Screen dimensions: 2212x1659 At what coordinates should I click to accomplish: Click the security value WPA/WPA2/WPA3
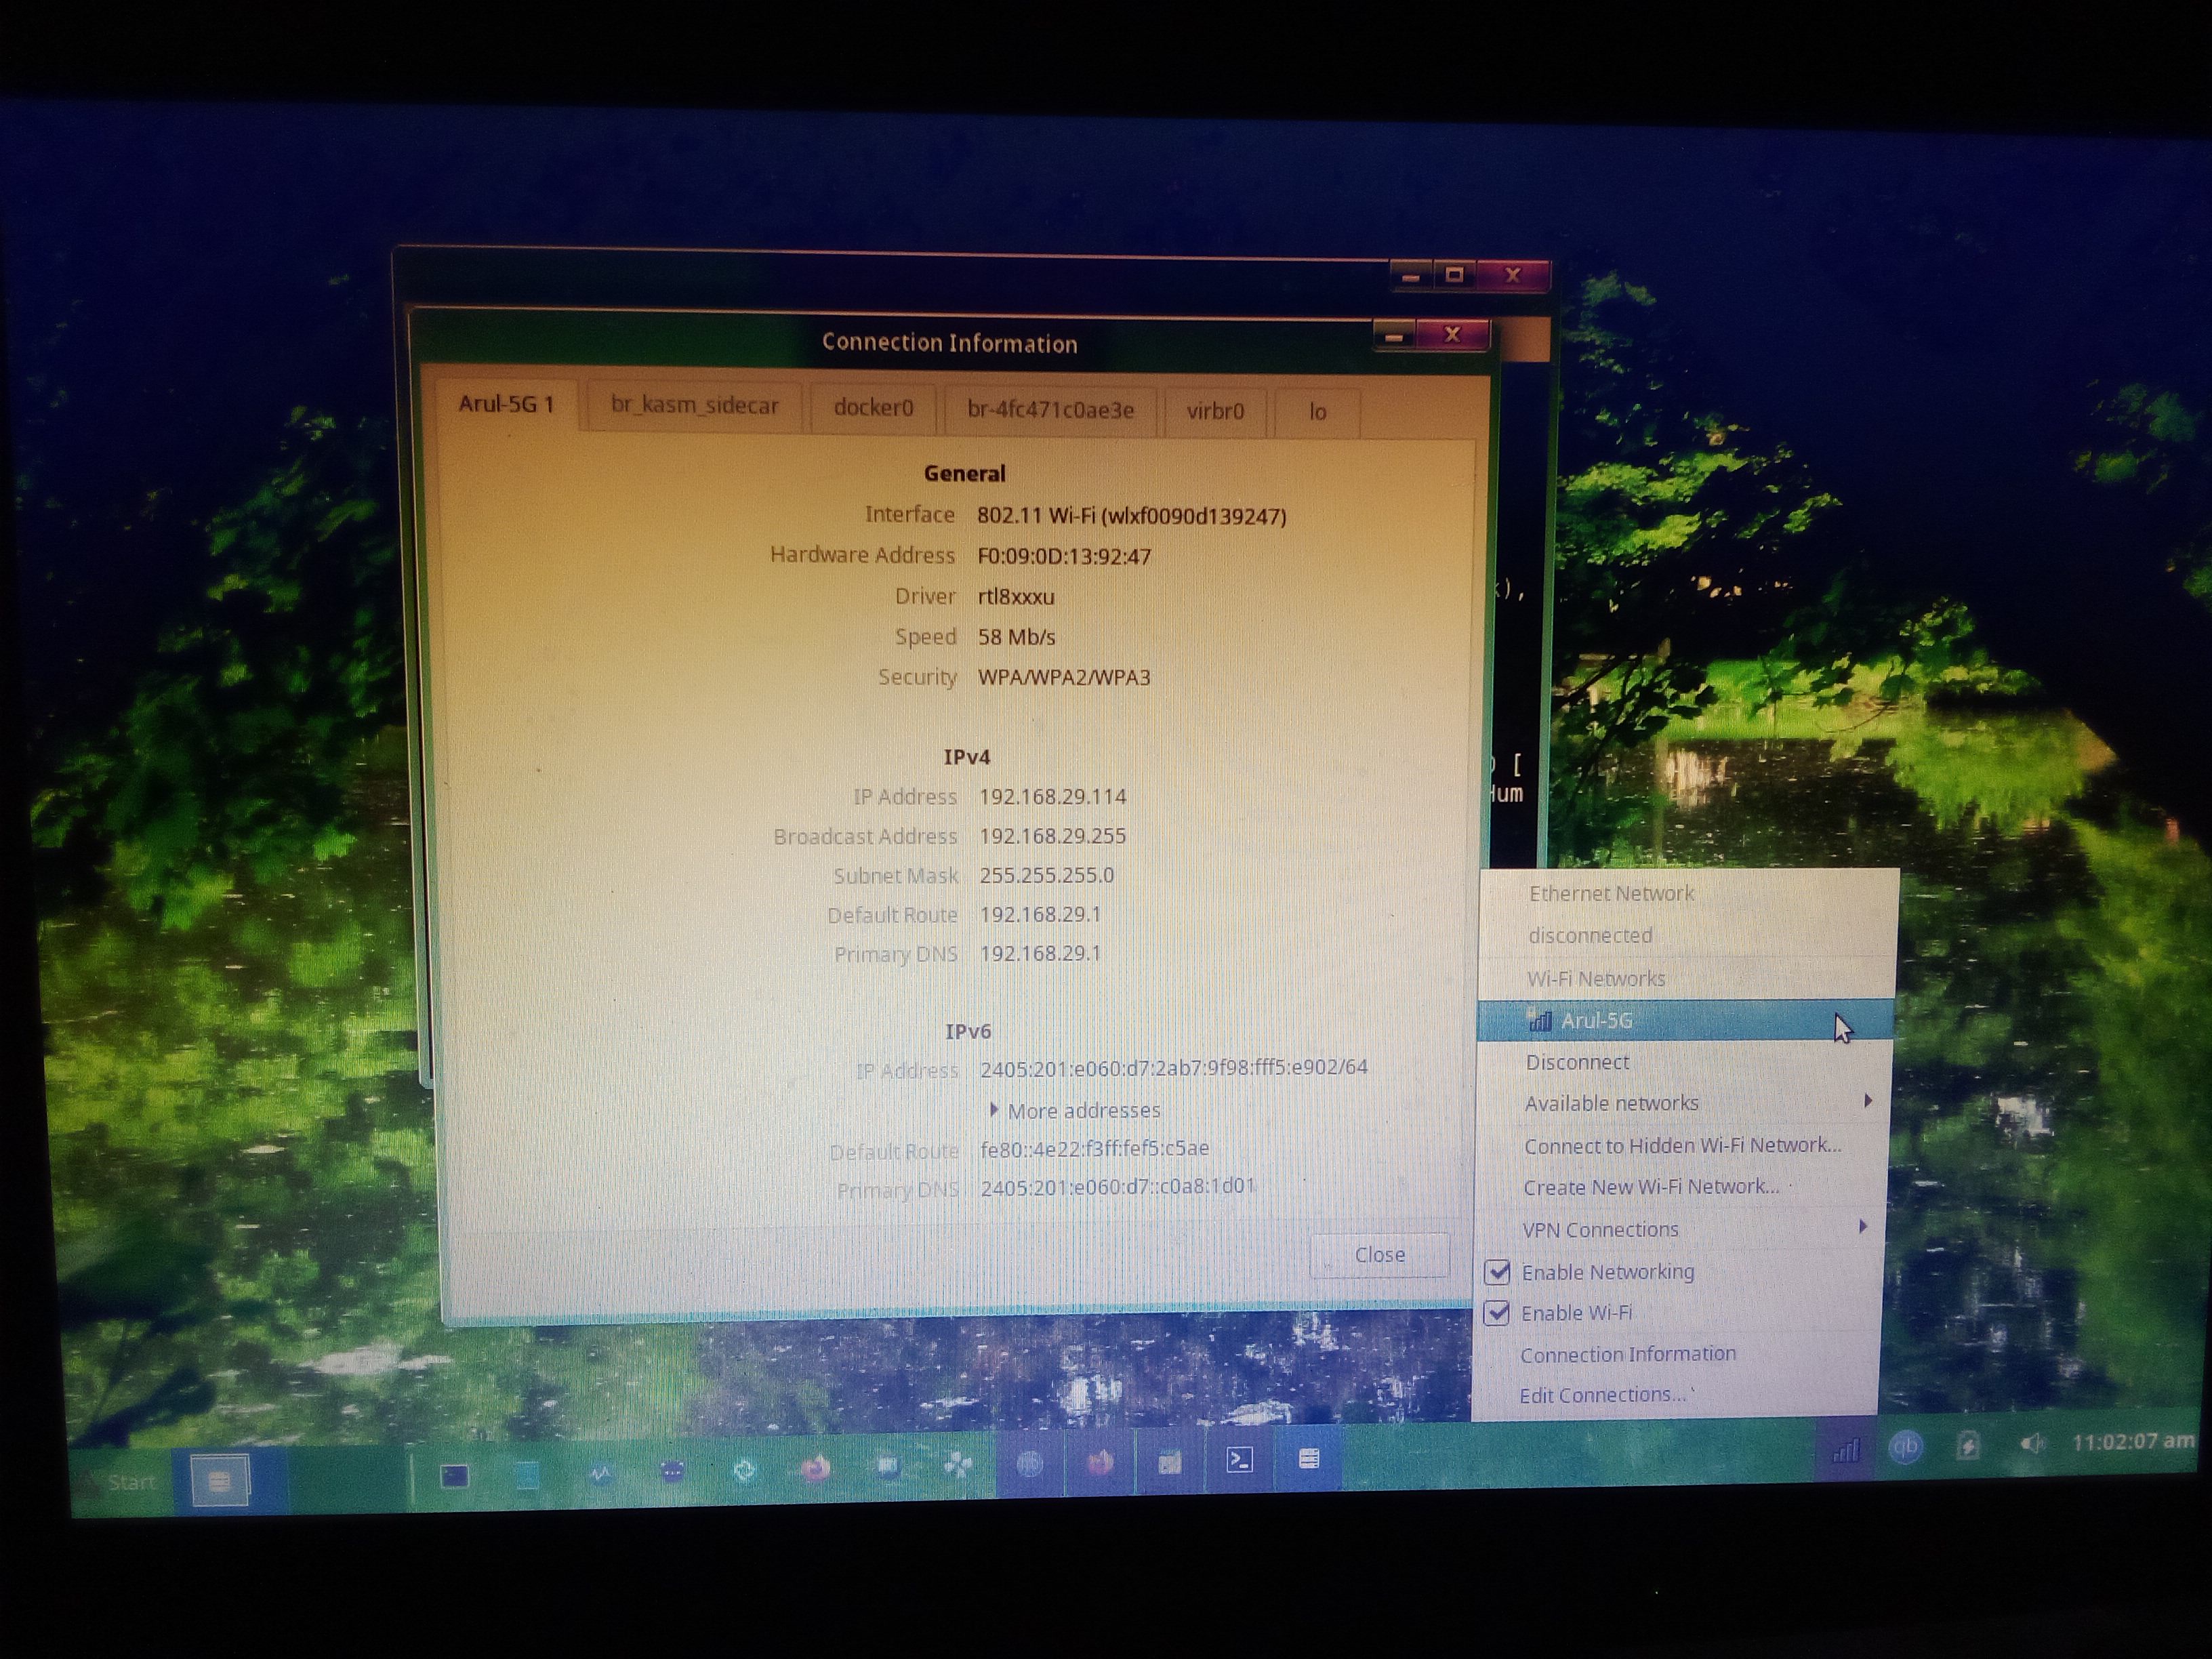[x=1064, y=677]
